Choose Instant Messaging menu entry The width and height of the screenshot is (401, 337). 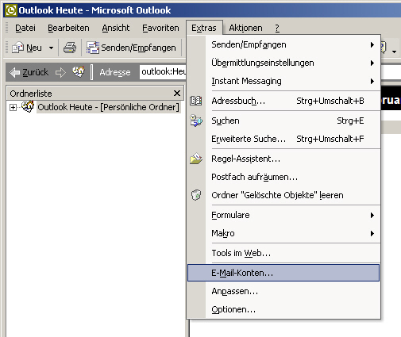pos(283,81)
